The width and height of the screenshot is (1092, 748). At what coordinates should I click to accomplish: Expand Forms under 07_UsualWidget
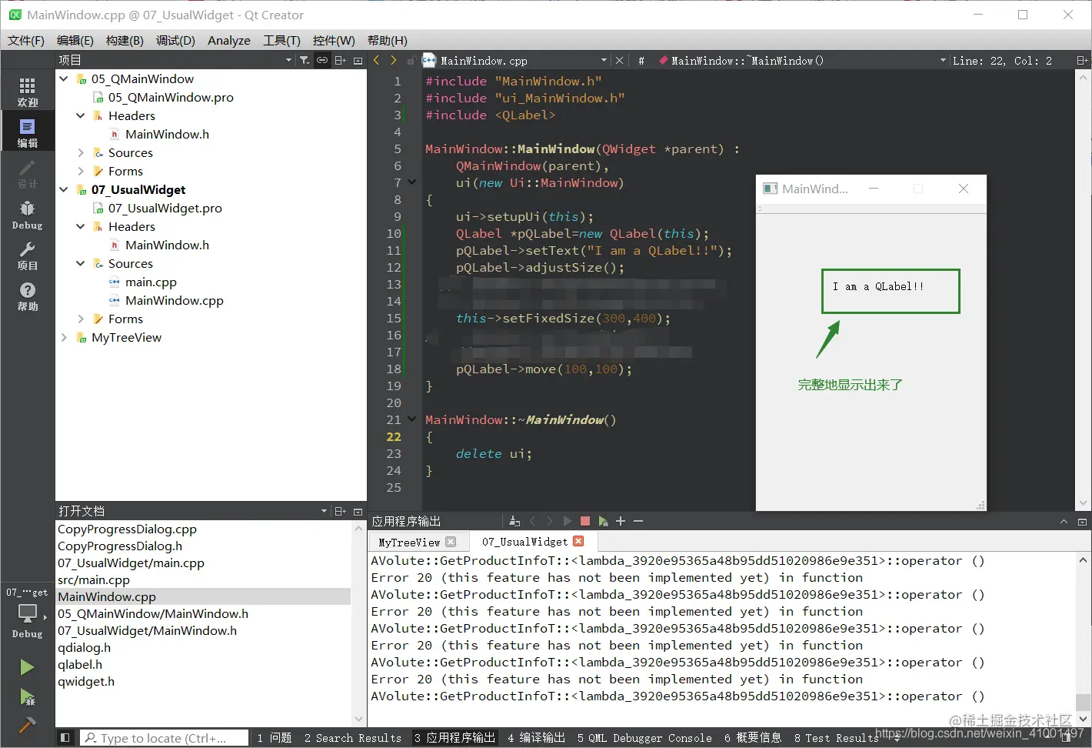81,319
